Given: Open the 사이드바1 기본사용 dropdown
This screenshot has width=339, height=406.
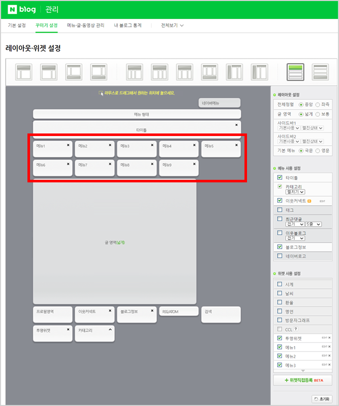Looking at the screenshot, I should [289, 128].
